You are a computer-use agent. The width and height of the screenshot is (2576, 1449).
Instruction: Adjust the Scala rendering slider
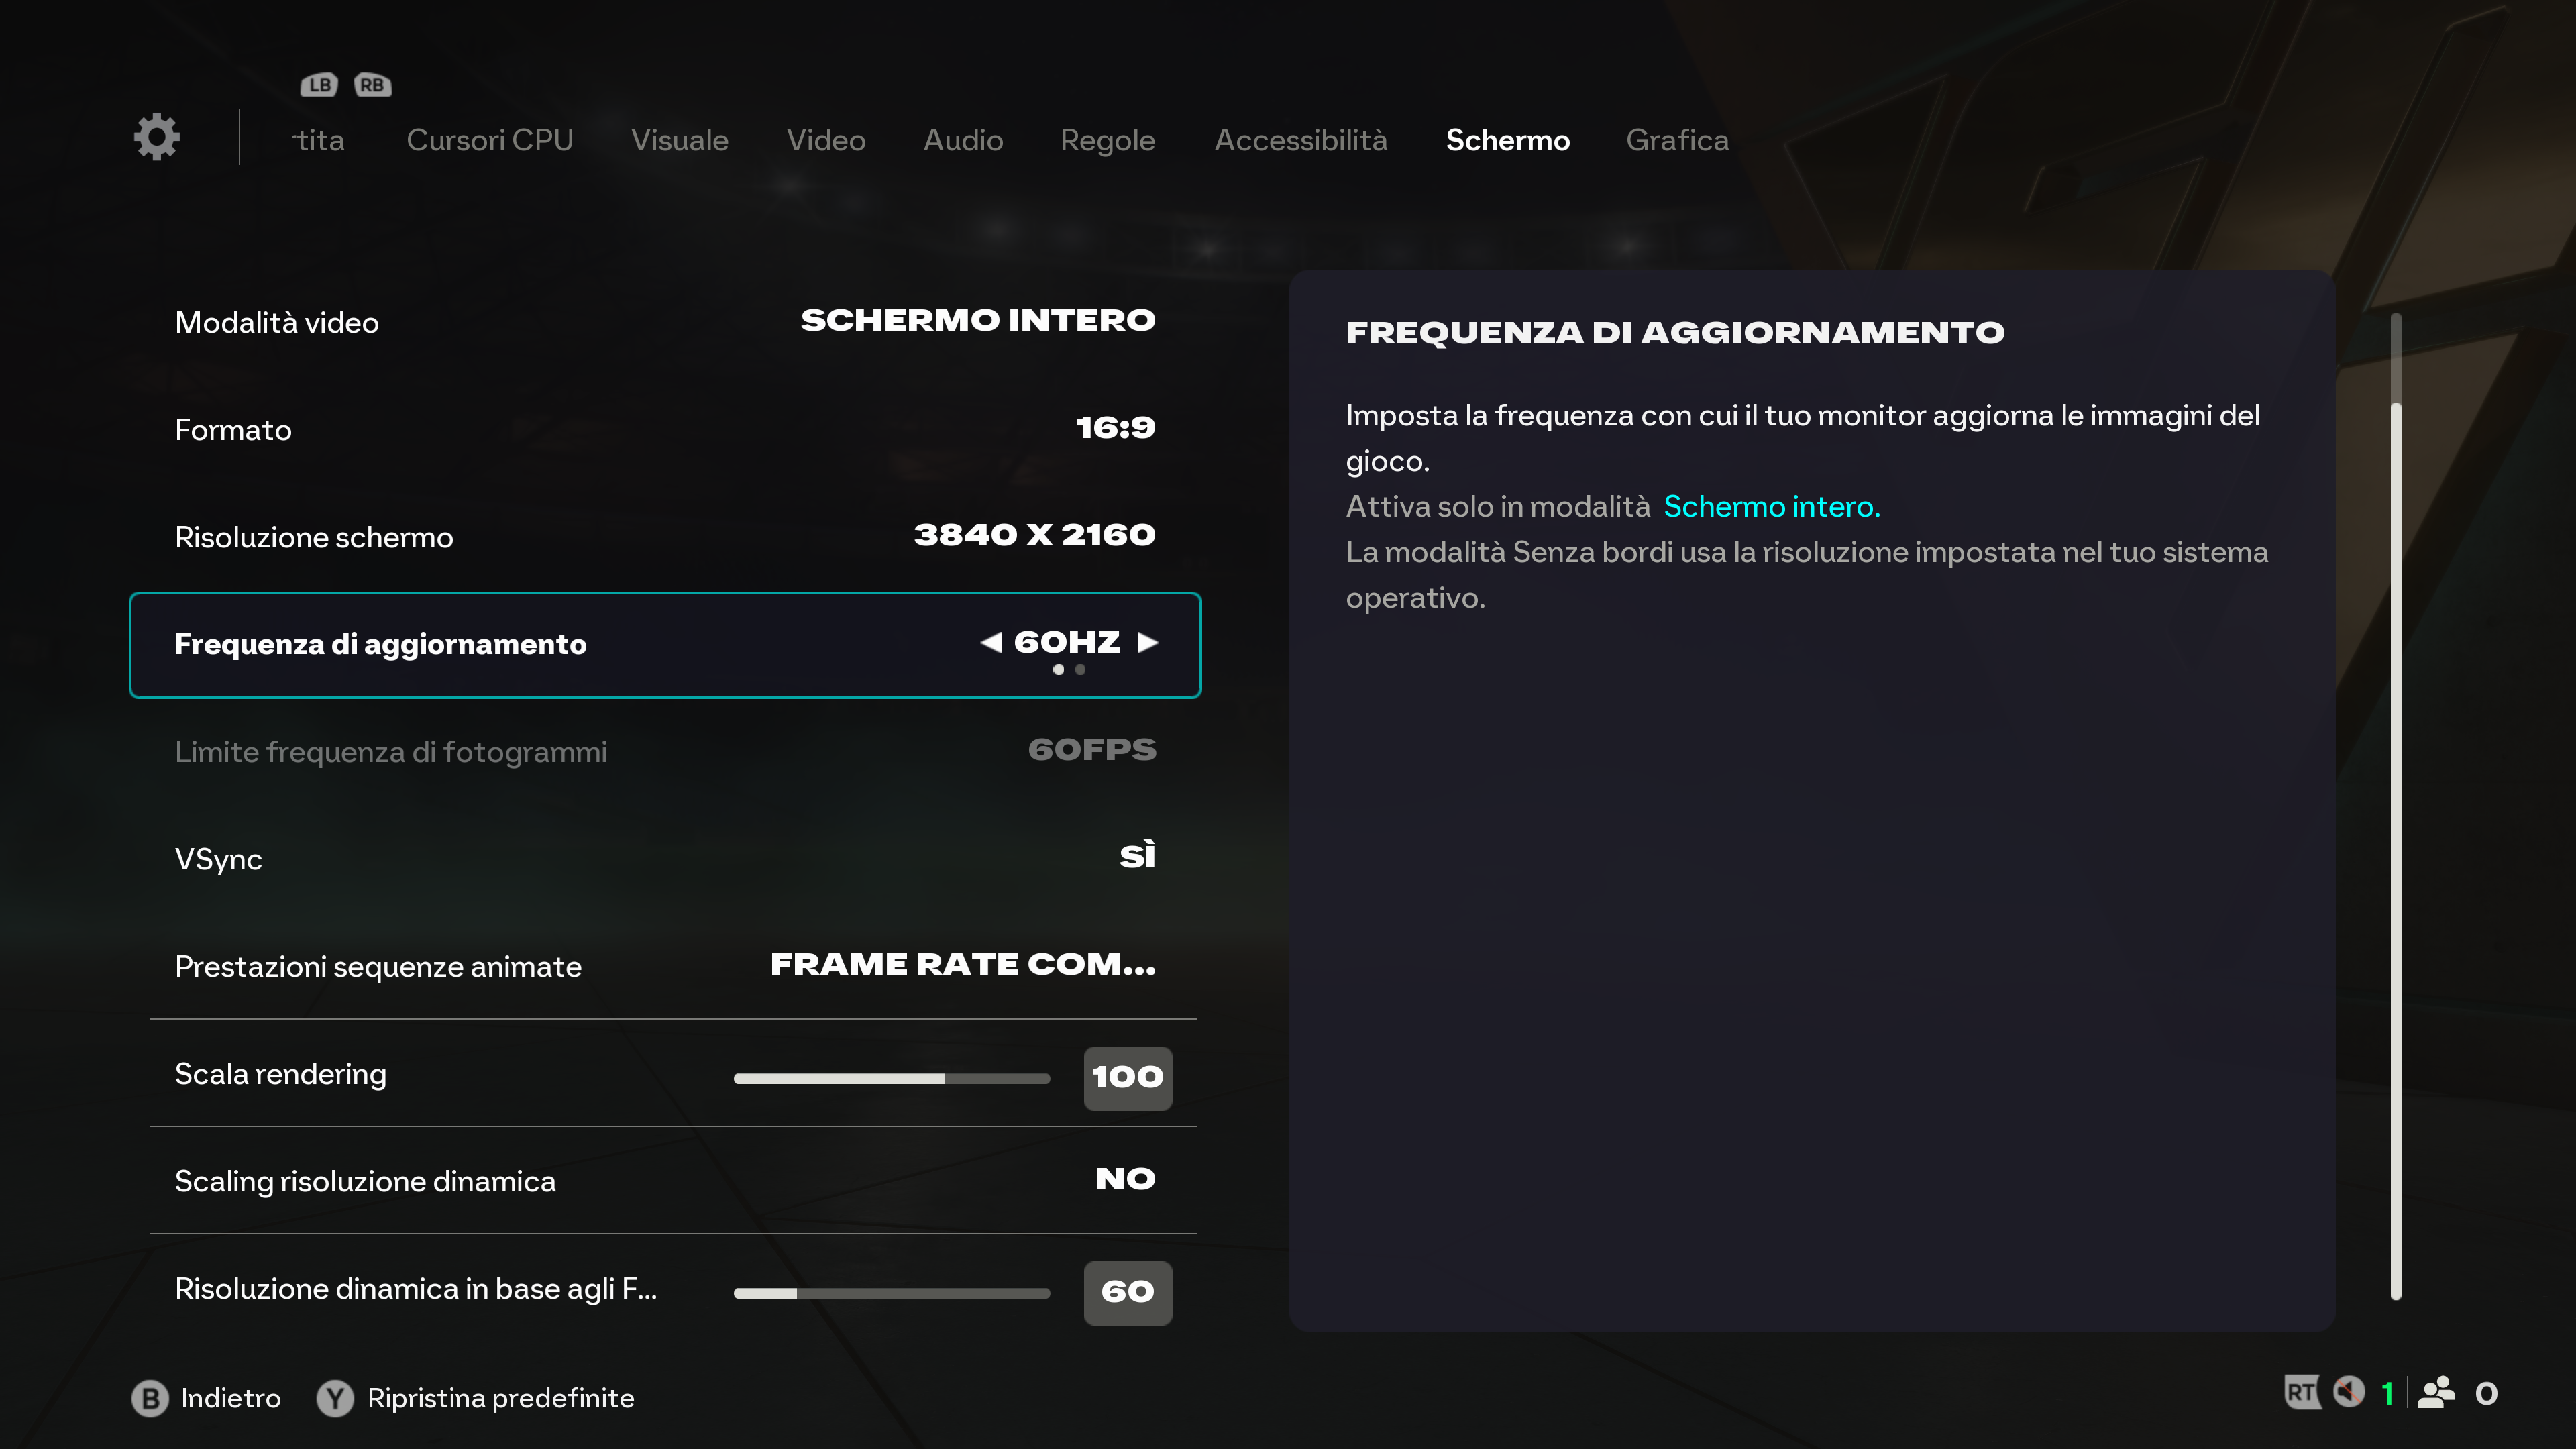892,1078
